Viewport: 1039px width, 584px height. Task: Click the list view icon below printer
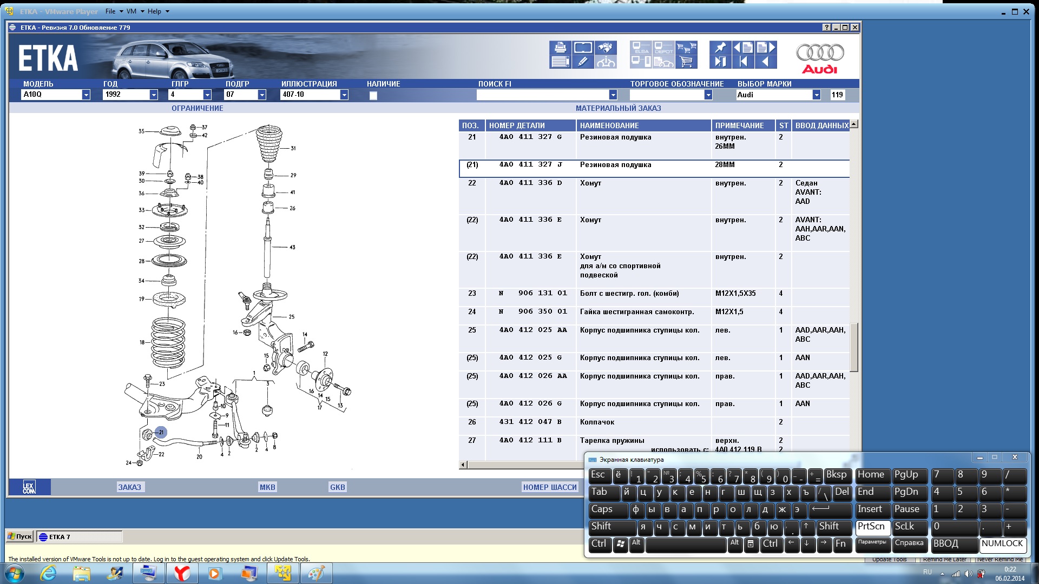pyautogui.click(x=560, y=62)
